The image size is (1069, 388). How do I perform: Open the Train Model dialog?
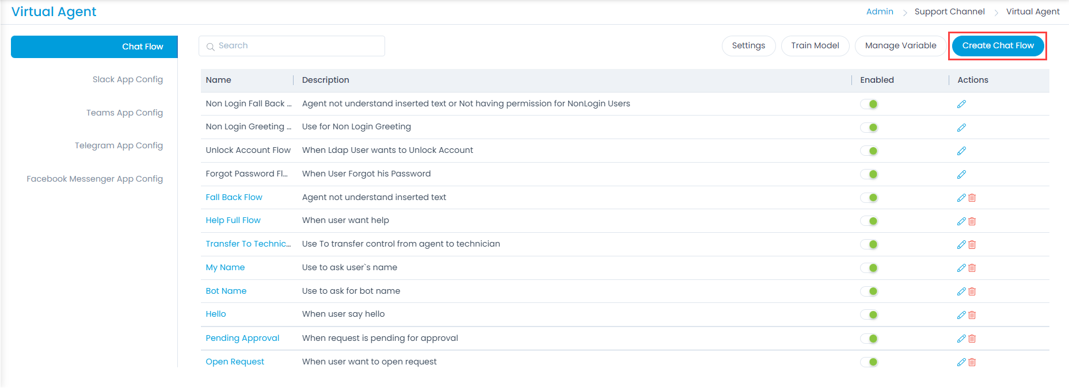pyautogui.click(x=815, y=45)
